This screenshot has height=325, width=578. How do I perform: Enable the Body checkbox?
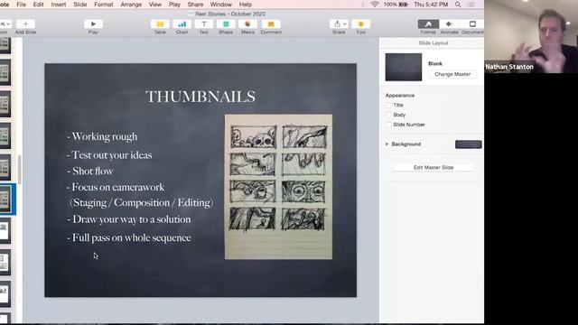coord(388,115)
